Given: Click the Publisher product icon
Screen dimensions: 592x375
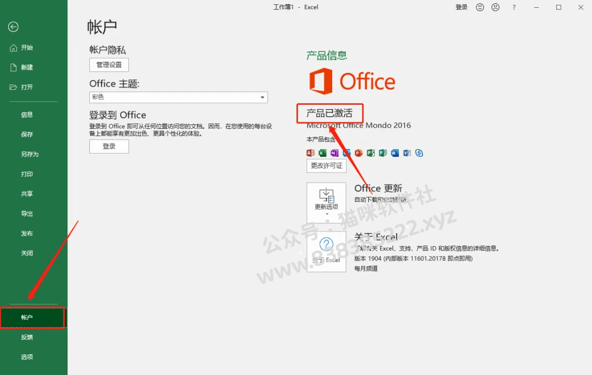Looking at the screenshot, I should pyautogui.click(x=383, y=153).
